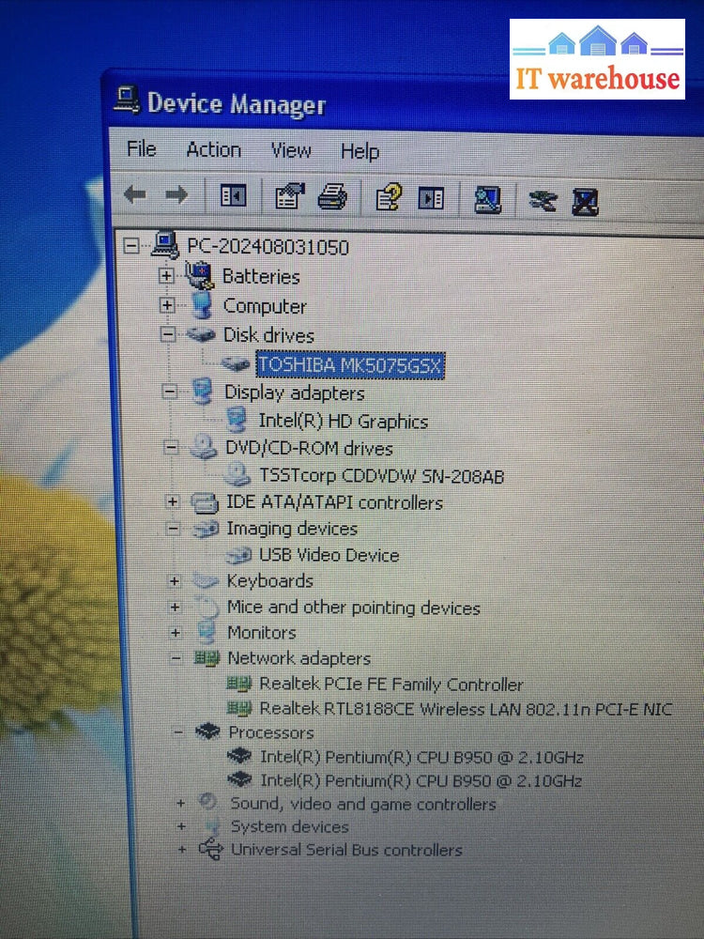Open the File menu
The height and width of the screenshot is (939, 704).
(142, 148)
